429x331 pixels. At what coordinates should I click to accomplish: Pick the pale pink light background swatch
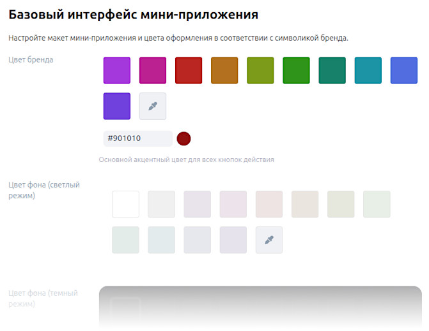click(x=233, y=204)
